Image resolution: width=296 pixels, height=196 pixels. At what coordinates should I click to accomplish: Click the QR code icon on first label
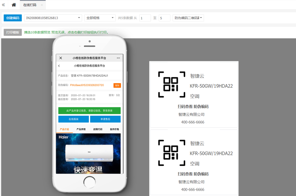[172, 84]
